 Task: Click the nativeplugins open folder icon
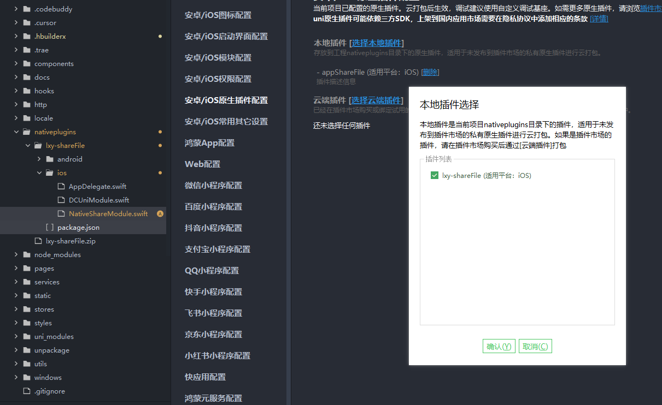[x=26, y=132]
